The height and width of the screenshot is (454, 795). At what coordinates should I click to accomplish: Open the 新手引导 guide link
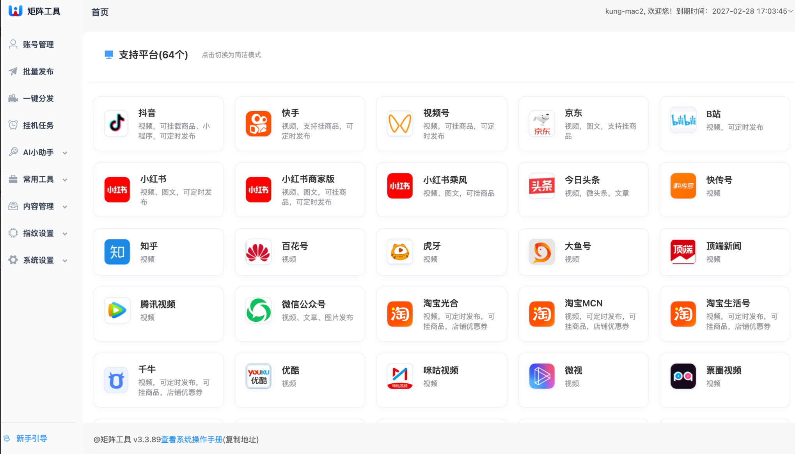32,438
